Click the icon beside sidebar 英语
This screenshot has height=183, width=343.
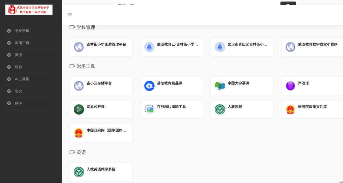pos(9,55)
